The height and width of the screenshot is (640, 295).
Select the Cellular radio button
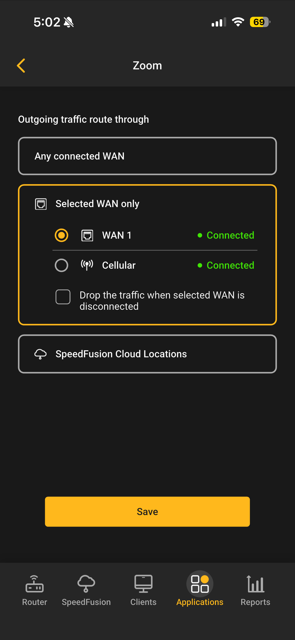point(62,265)
